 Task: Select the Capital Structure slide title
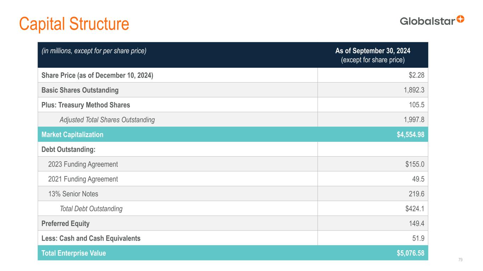74,23
